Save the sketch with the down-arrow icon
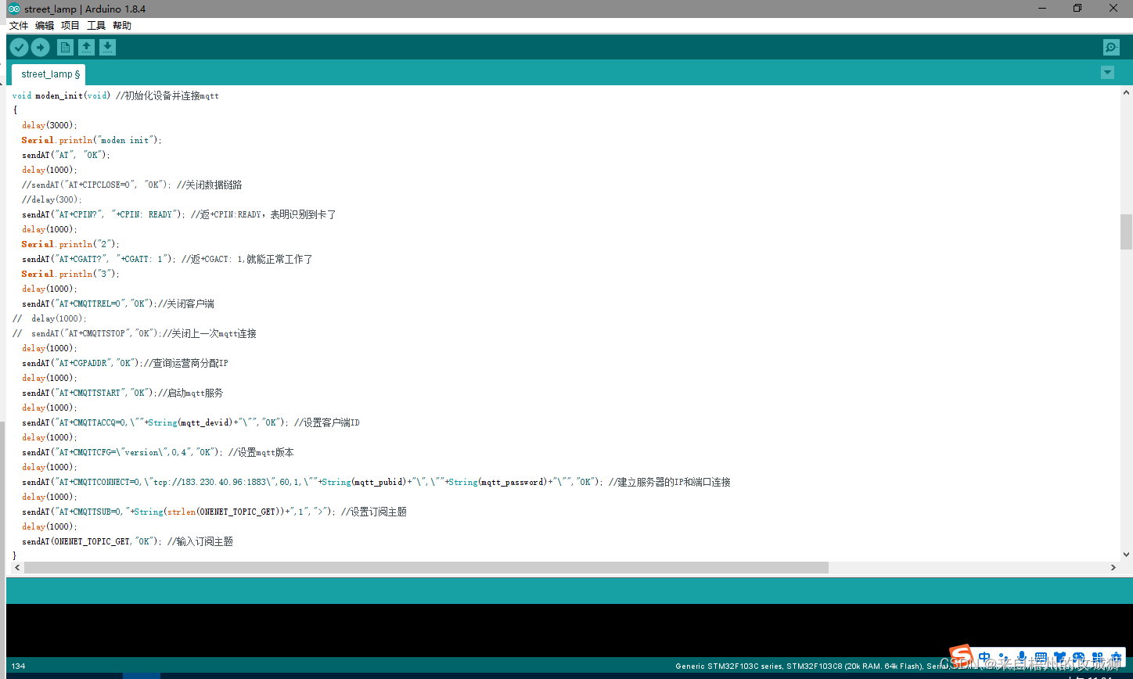Screen dimensions: 1133x679 [107, 48]
